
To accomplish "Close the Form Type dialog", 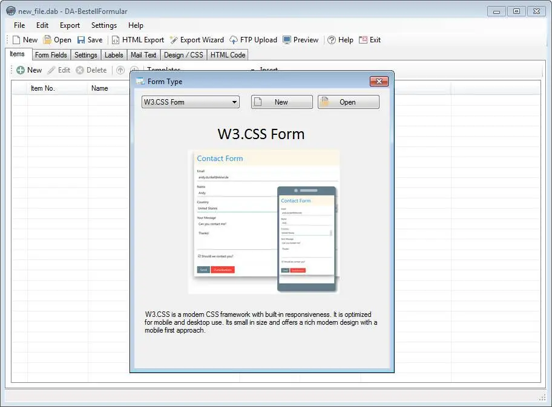I will click(x=379, y=81).
